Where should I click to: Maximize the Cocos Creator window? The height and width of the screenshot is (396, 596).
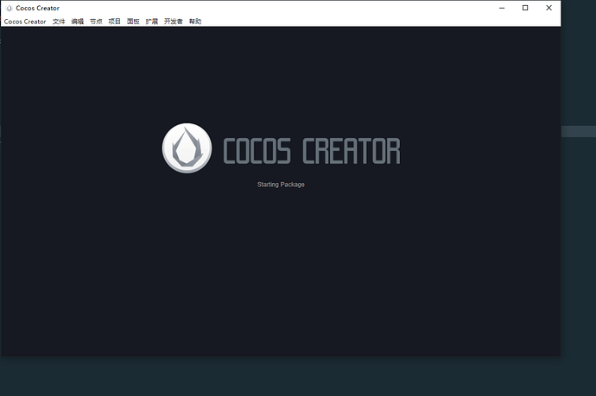click(525, 8)
